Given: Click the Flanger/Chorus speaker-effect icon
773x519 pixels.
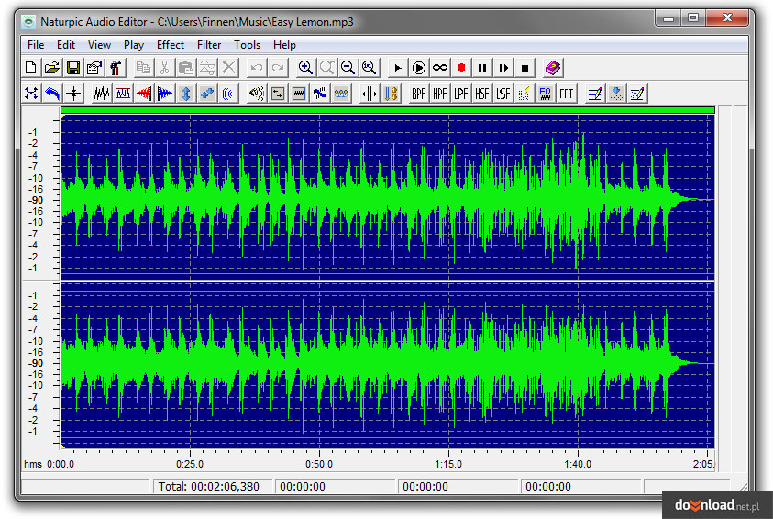Looking at the screenshot, I should 257,94.
